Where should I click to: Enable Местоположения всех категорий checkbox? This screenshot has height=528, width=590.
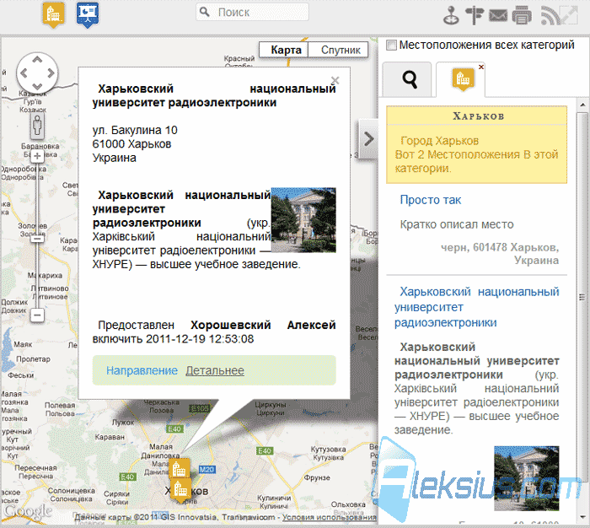coord(391,46)
